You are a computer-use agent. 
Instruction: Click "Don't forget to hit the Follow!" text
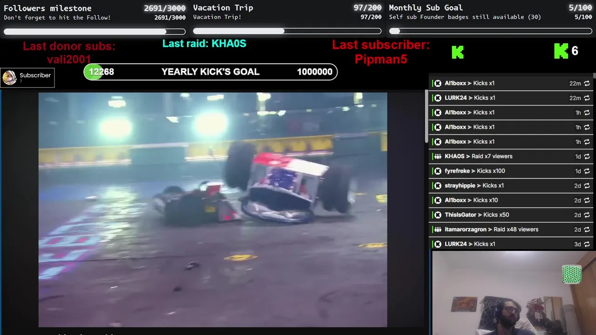coord(57,18)
